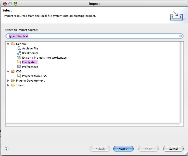Collapse the CVS category
The image size is (188, 156).
click(8, 71)
